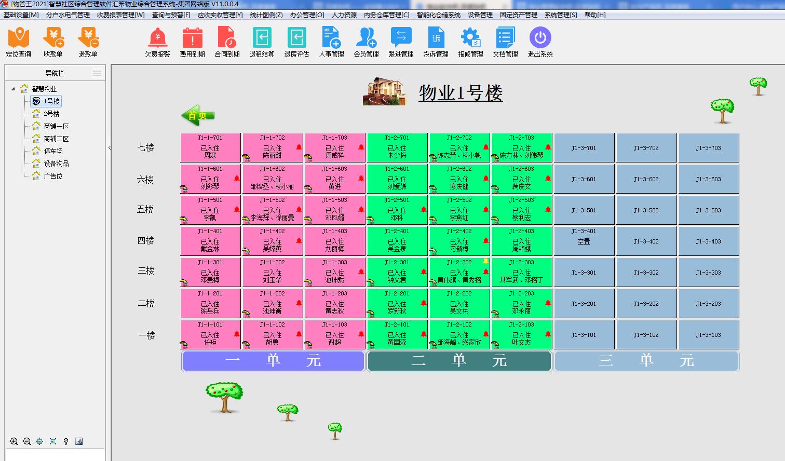Viewport: 785px width, 461px height.
Task: Select 1号楼 in the navigation tree
Action: tap(51, 101)
